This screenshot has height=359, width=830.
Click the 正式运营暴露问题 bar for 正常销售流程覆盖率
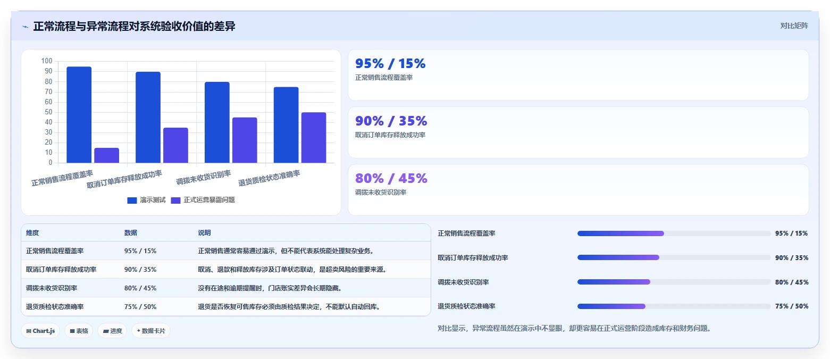point(106,155)
